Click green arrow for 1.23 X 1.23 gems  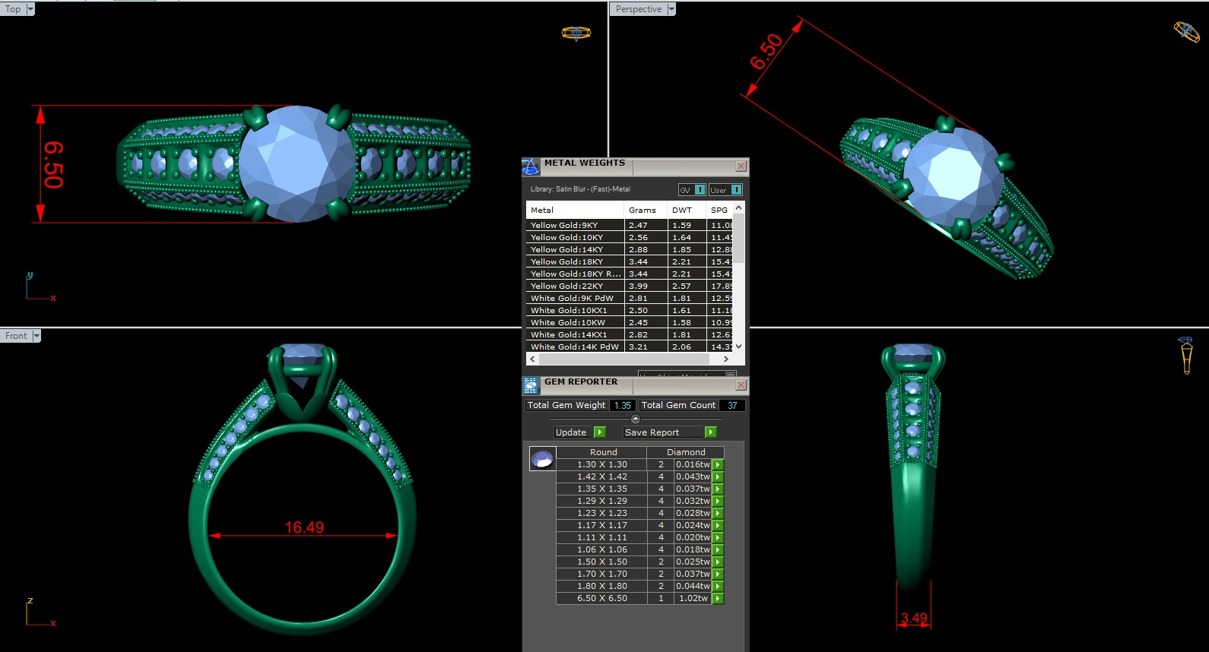pos(718,513)
